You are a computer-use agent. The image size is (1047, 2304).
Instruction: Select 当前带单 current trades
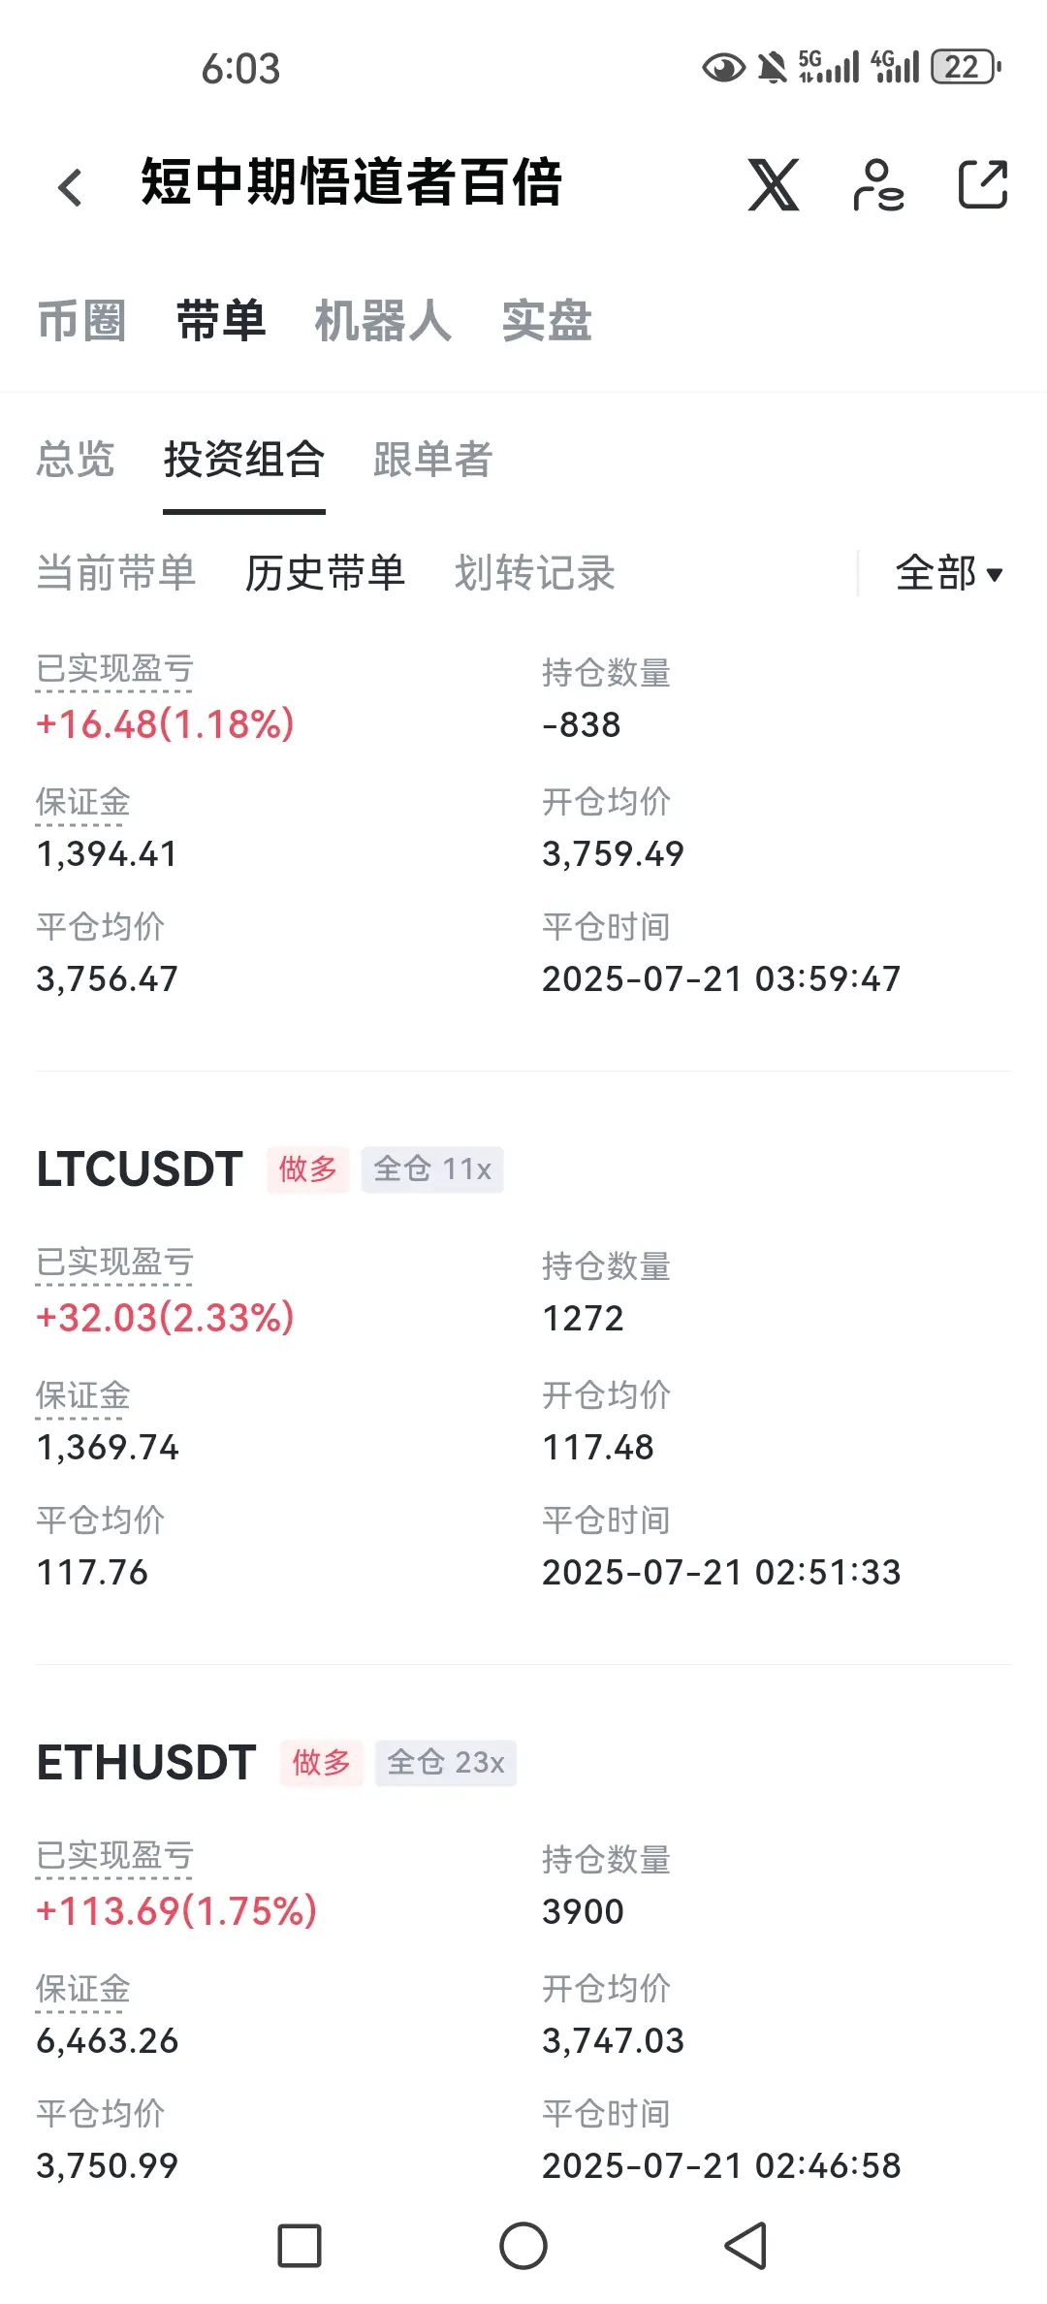coord(116,573)
